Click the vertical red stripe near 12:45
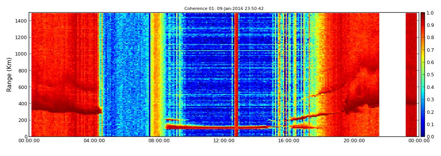The width and height of the screenshot is (441, 156). coord(236,74)
